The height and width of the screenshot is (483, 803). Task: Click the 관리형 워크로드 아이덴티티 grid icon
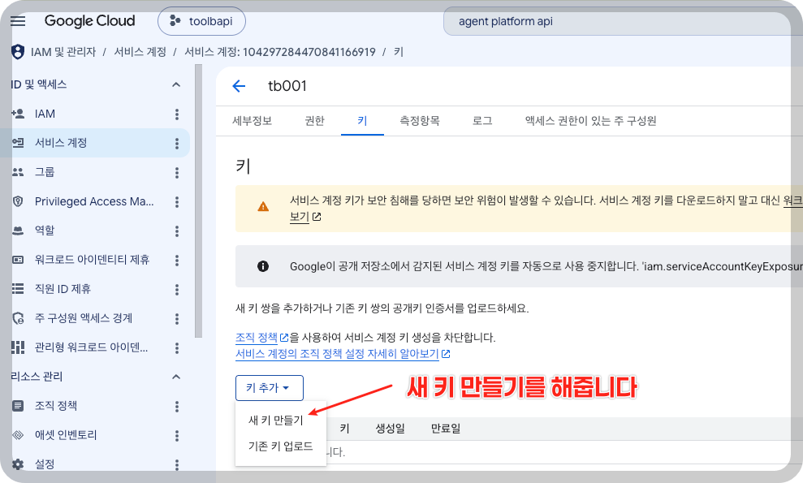click(18, 347)
